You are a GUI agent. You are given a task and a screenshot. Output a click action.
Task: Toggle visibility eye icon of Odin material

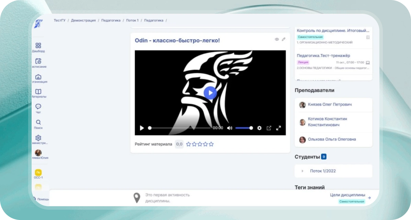[x=277, y=39]
